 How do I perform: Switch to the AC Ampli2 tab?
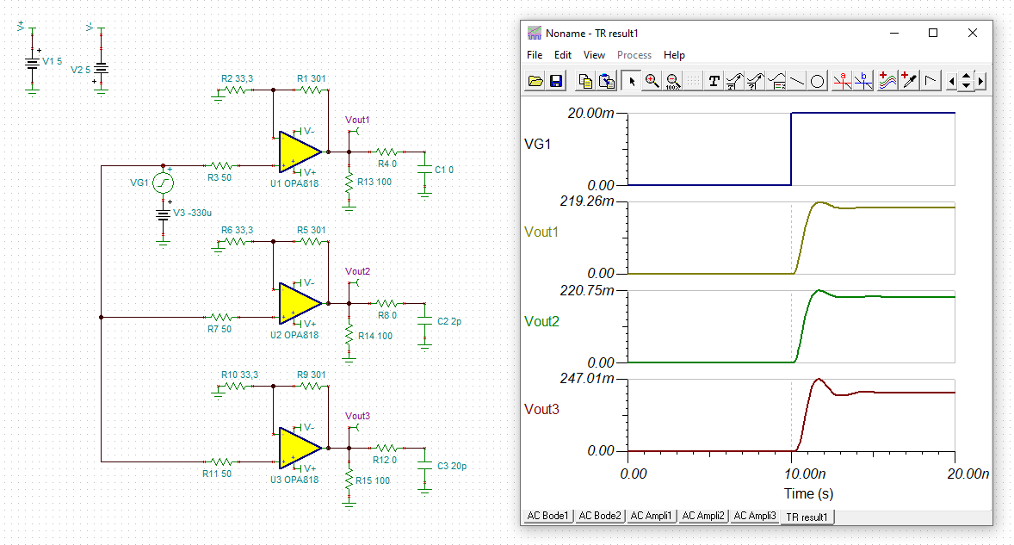pyautogui.click(x=703, y=516)
